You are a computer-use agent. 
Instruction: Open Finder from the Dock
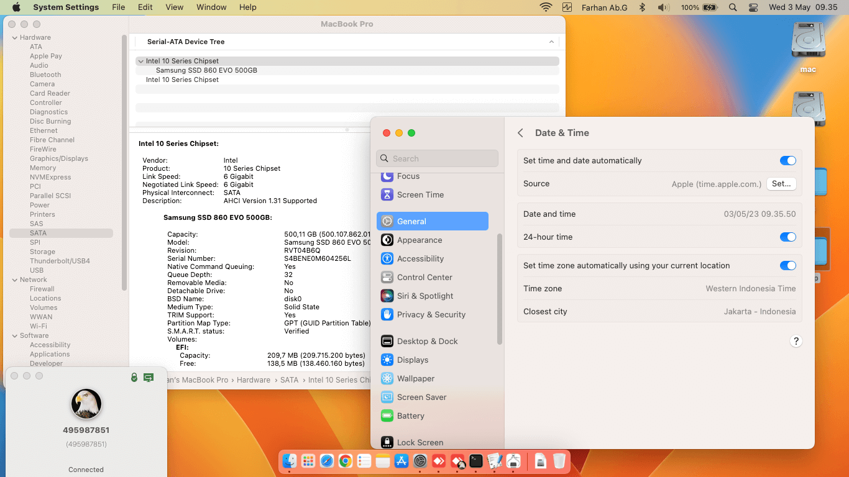point(290,461)
